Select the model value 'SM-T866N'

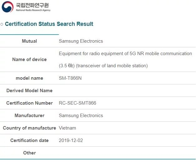click(70, 78)
